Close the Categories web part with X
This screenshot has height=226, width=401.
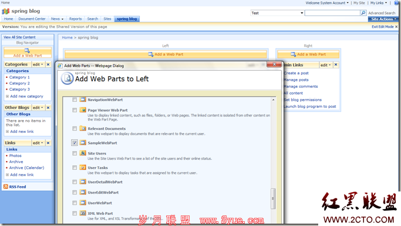(x=48, y=64)
